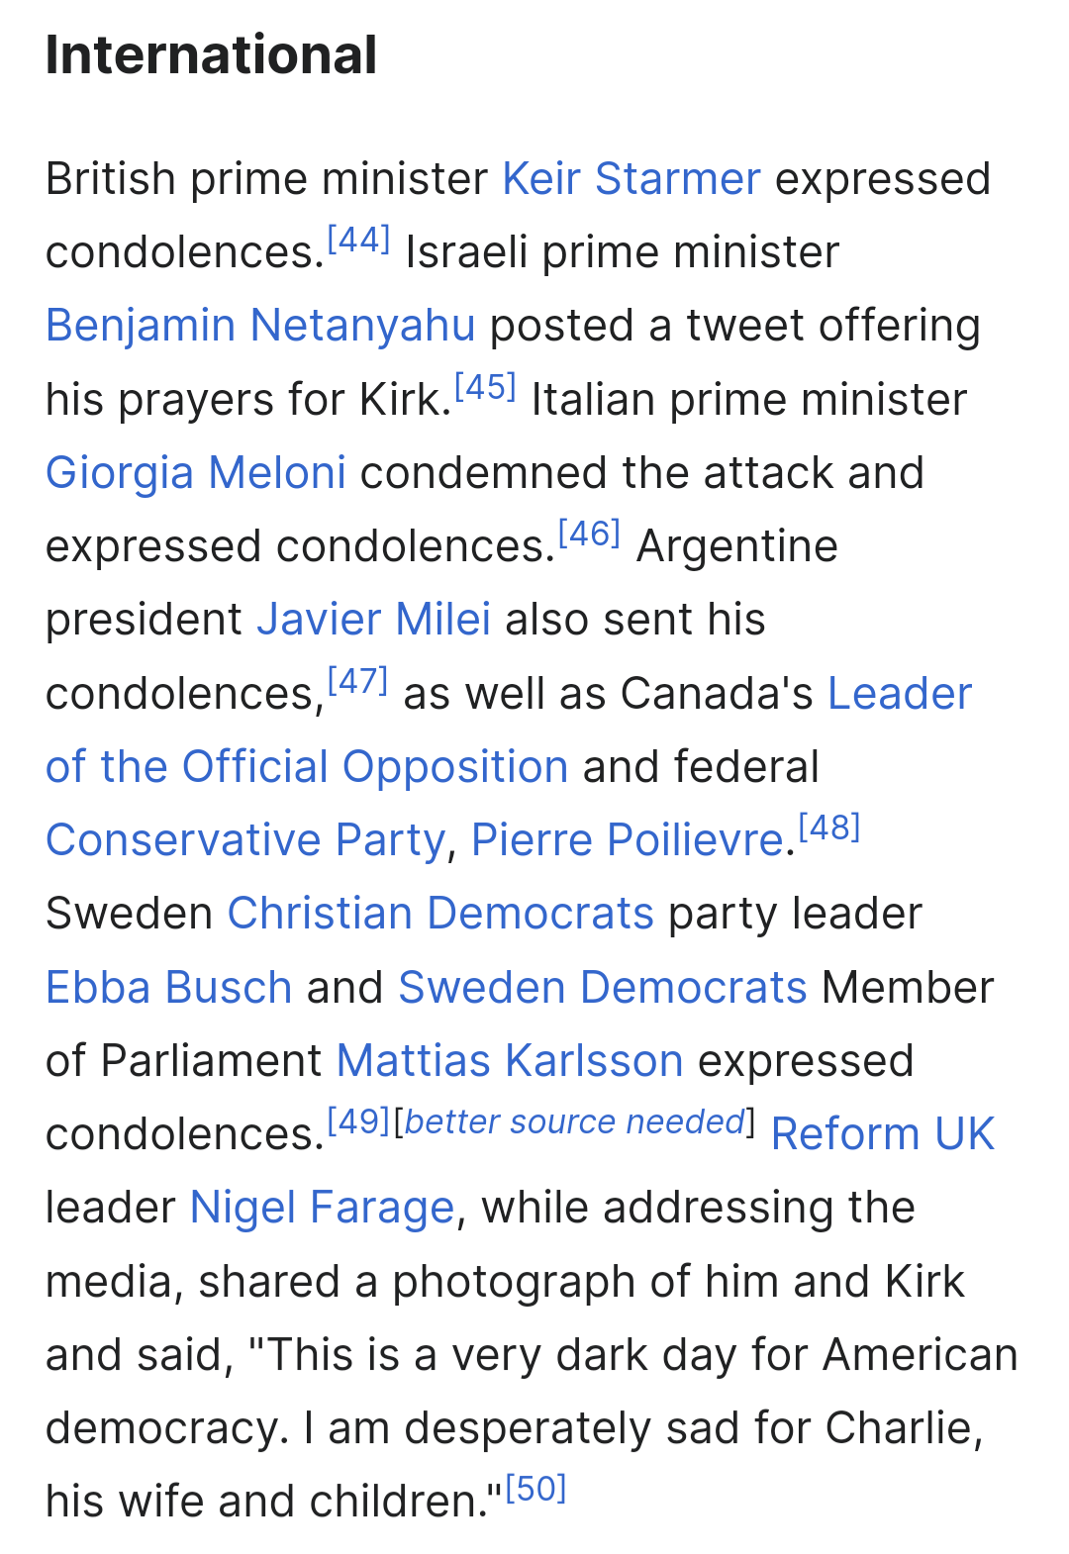The width and height of the screenshot is (1069, 1554).
Task: Open the Sweden Democrats link
Action: [x=603, y=988]
